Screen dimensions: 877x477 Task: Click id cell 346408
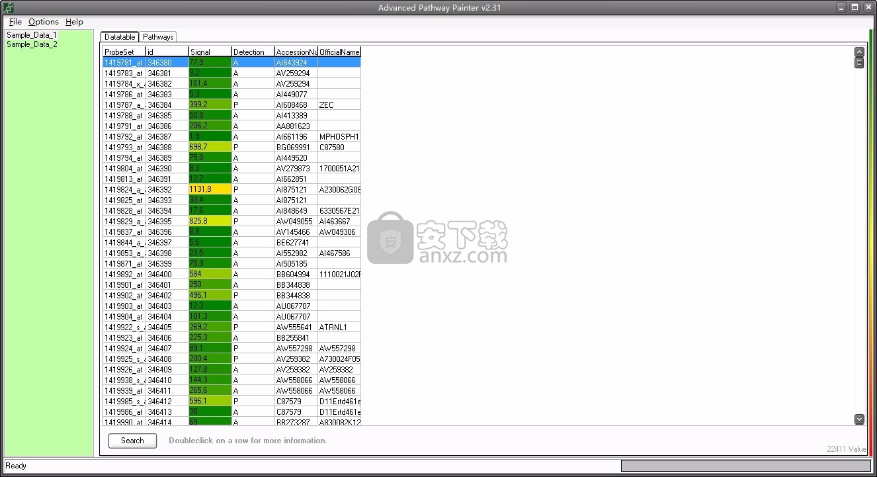click(x=167, y=359)
